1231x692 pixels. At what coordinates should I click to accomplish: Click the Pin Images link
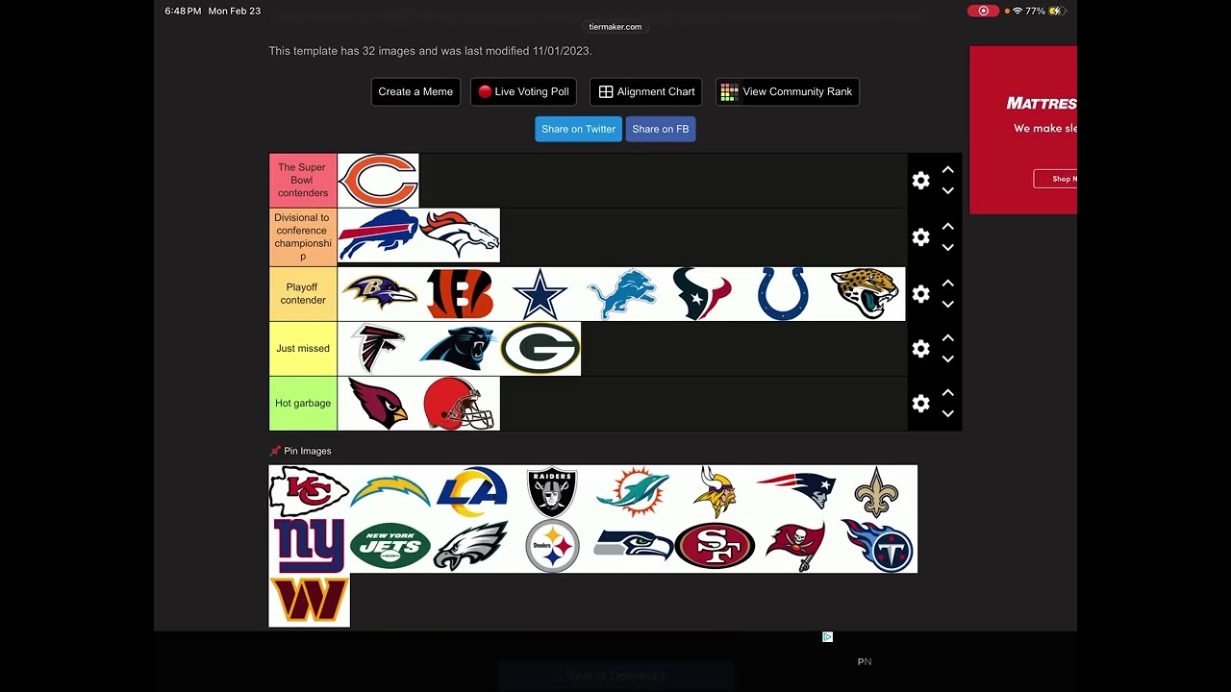point(301,451)
